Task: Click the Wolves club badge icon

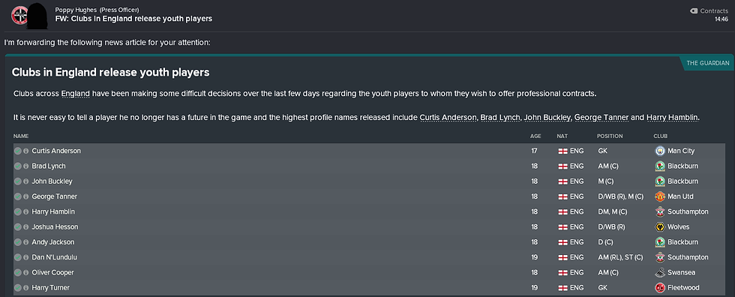Action: point(659,226)
